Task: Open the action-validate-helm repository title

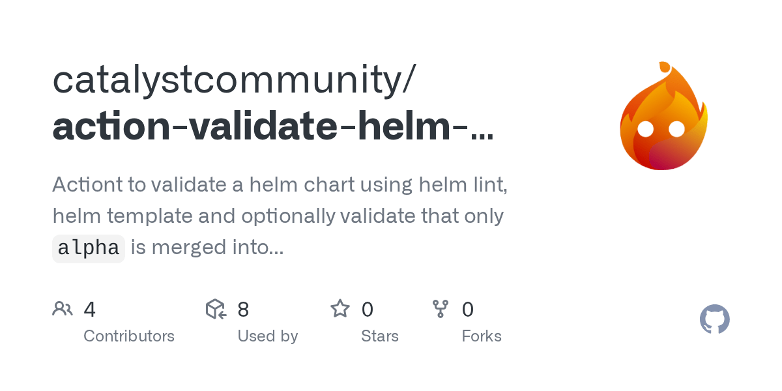Action: 273,126
